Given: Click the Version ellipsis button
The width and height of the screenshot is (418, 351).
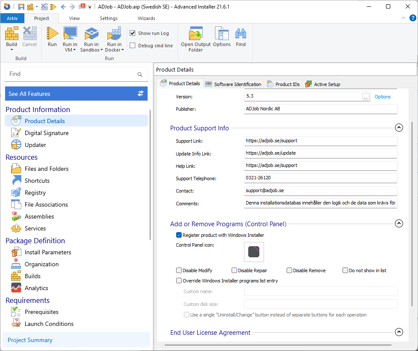Looking at the screenshot, I should 366,97.
